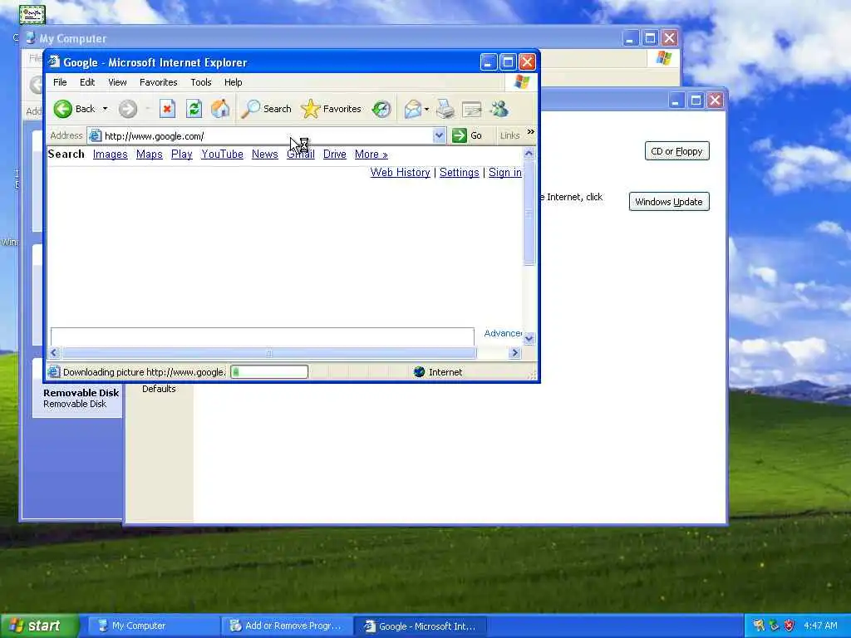851x638 pixels.
Task: Switch to Add or Remove Programs taskbar button
Action: 287,626
